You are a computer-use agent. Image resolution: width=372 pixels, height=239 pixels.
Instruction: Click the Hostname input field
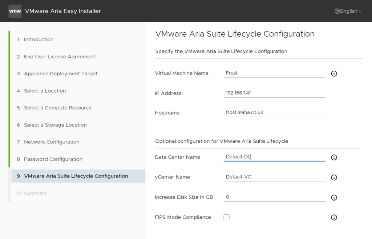point(274,113)
